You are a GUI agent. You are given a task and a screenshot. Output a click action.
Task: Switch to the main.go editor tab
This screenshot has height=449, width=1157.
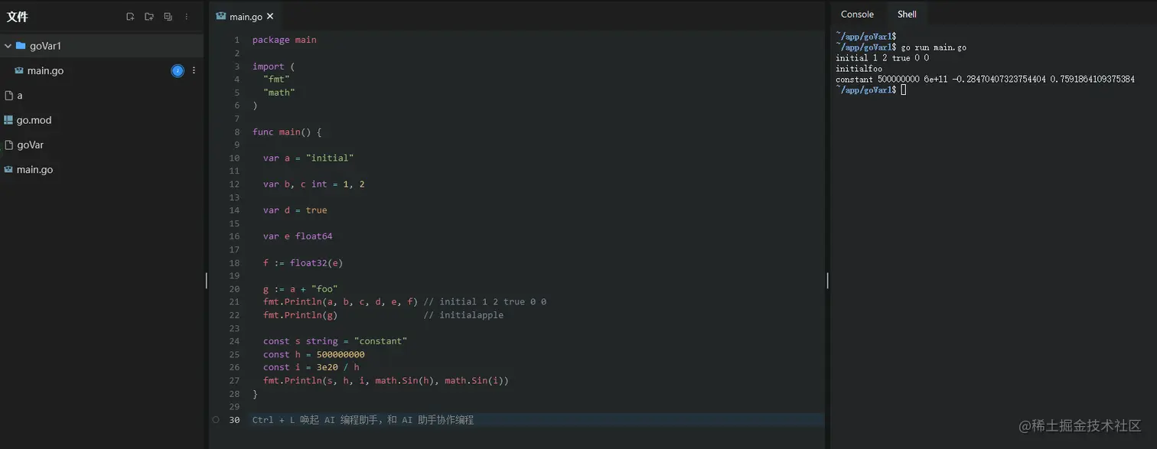245,16
